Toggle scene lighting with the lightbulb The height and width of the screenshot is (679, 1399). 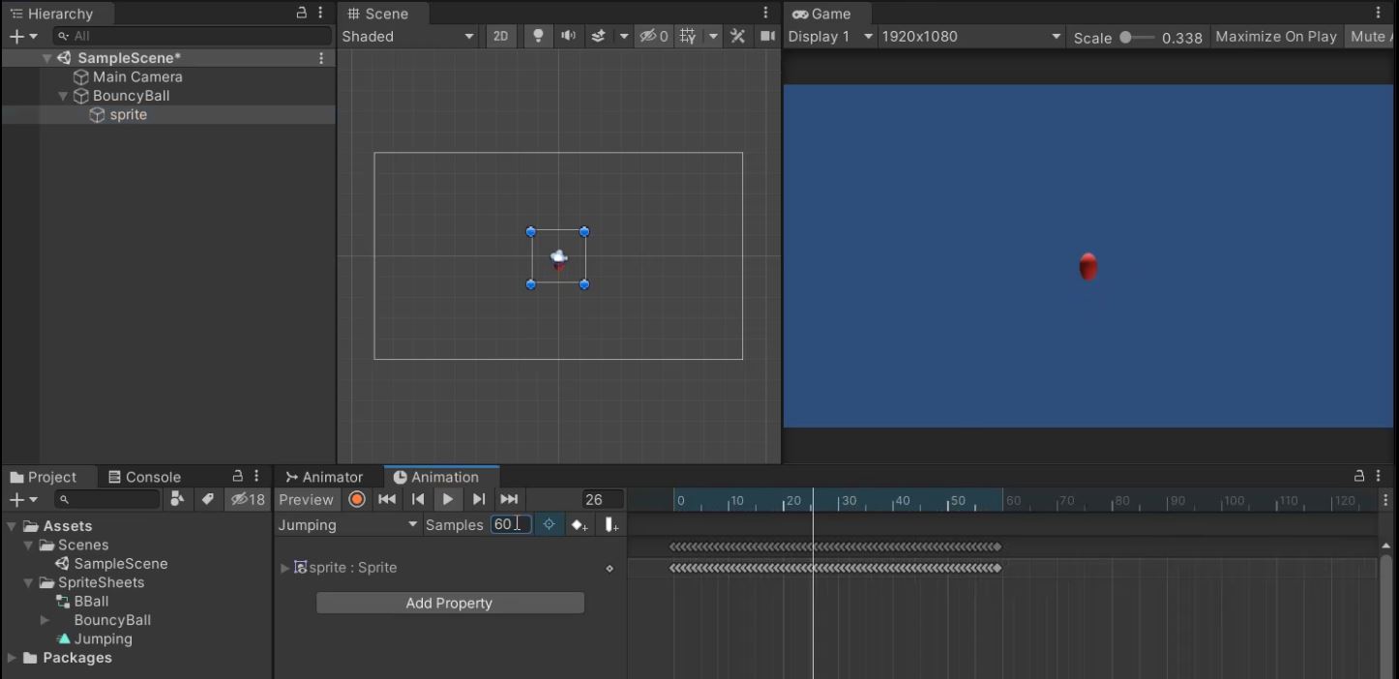click(x=538, y=36)
